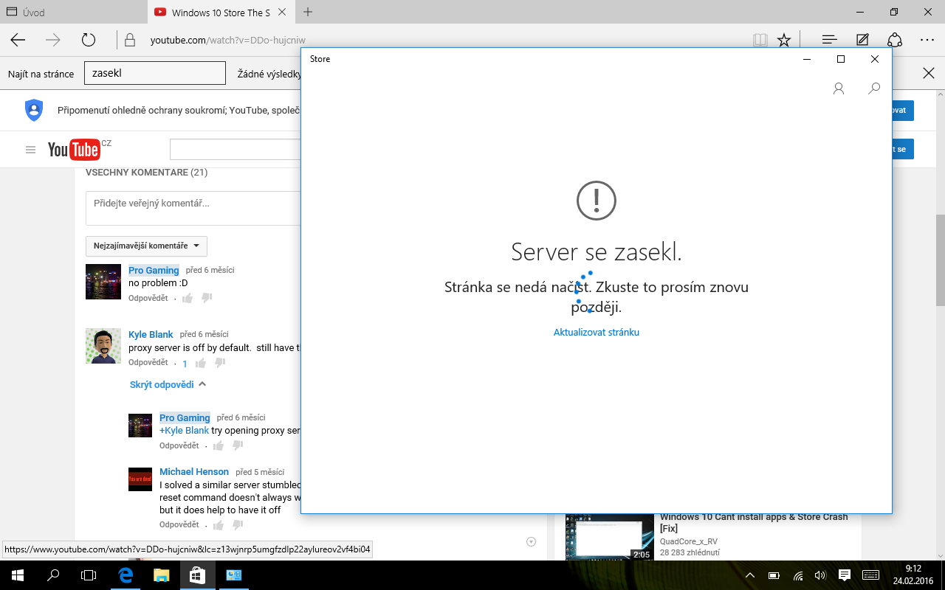Maximize the Store window

click(x=841, y=59)
